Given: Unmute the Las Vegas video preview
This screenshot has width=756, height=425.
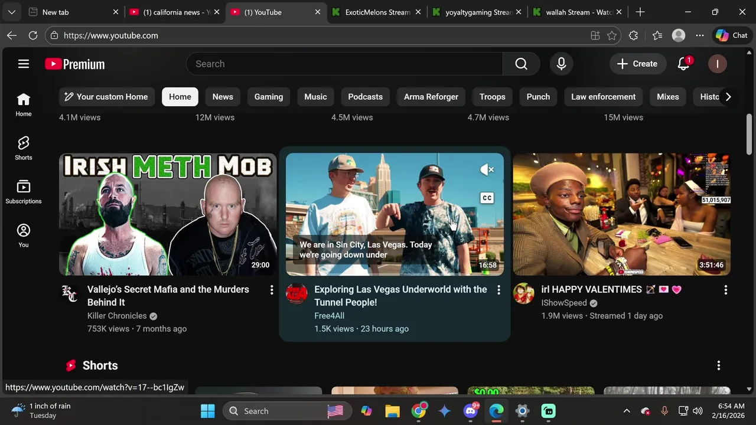Looking at the screenshot, I should coord(487,170).
